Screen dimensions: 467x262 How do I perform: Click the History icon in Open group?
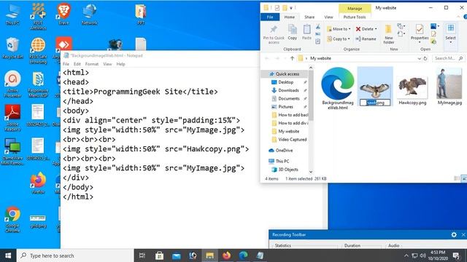click(x=433, y=42)
